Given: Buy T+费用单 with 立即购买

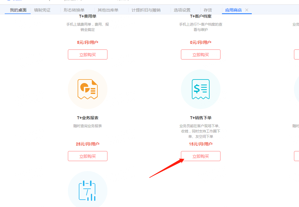Looking at the screenshot, I should point(88,54).
